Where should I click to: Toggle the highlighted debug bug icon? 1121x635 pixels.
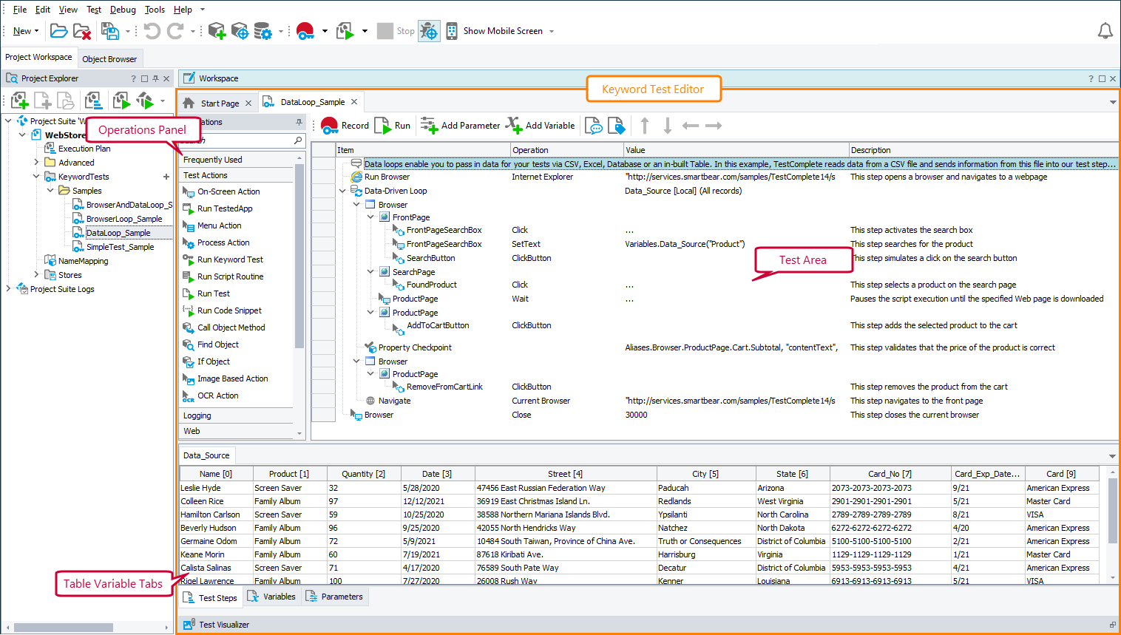429,30
